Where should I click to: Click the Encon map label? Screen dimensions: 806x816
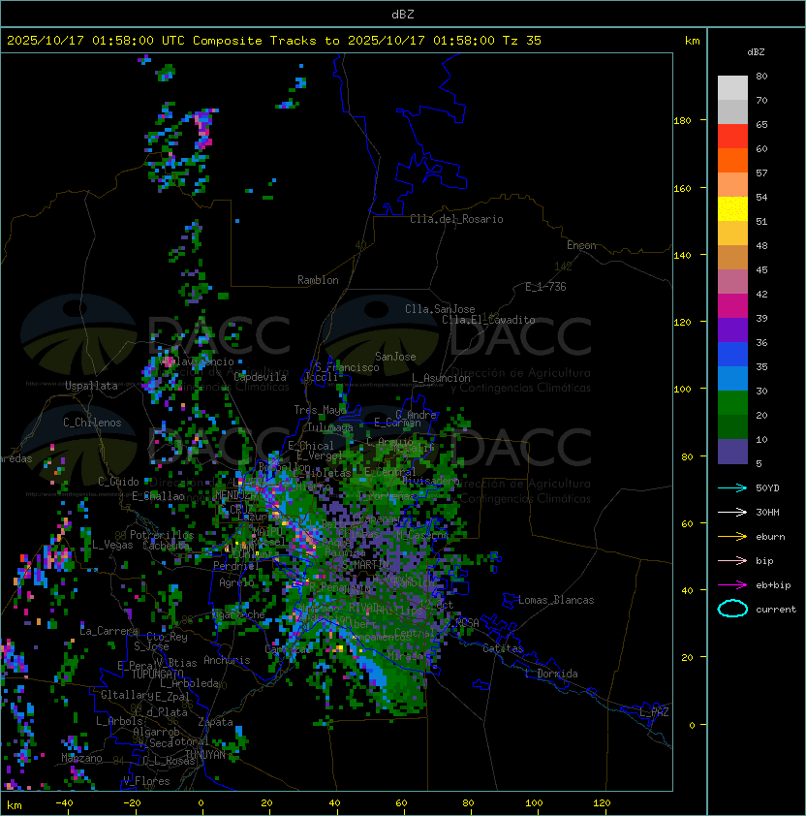pyautogui.click(x=581, y=245)
